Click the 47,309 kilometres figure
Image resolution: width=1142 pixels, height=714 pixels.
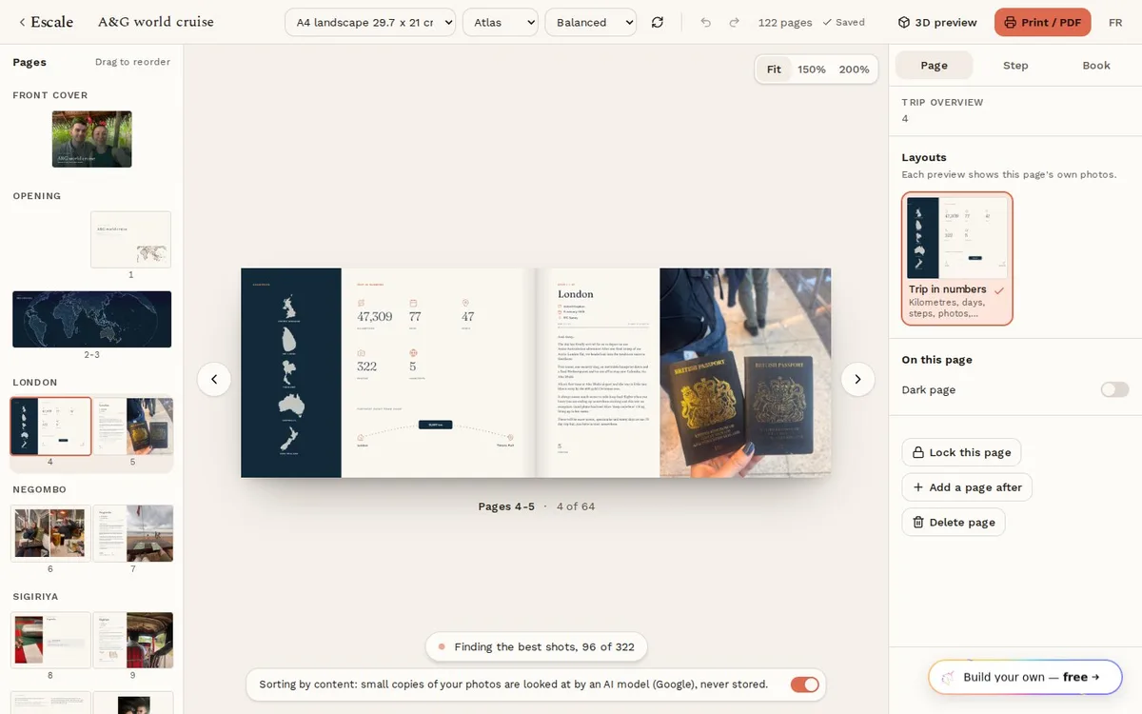click(x=375, y=317)
